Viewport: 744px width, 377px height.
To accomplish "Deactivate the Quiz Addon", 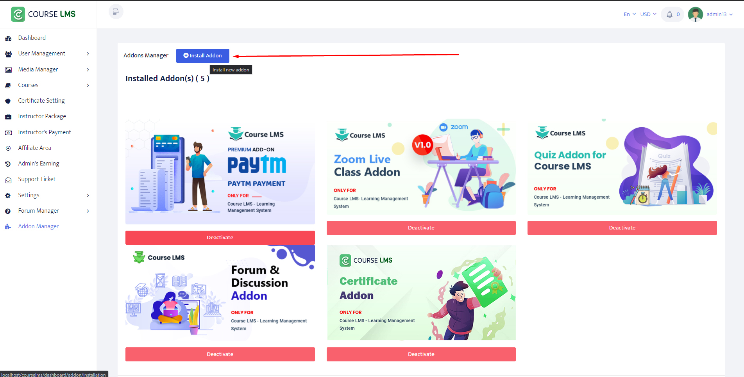I will tap(622, 228).
